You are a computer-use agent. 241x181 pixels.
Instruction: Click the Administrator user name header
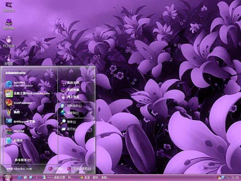pyautogui.click(x=15, y=73)
